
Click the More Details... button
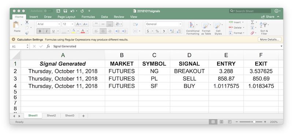(x=270, y=39)
